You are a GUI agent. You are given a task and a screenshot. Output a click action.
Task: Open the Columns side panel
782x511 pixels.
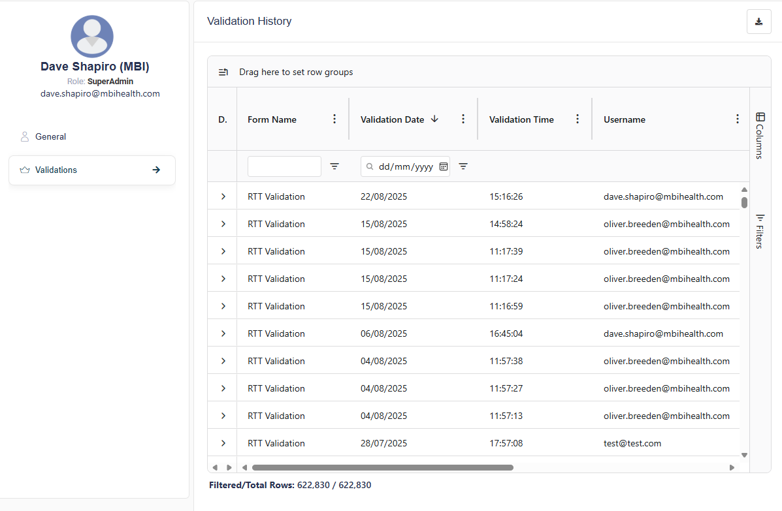click(x=760, y=135)
